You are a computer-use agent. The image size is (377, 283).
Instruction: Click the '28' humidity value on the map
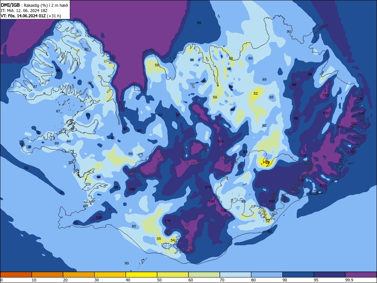[268, 163]
